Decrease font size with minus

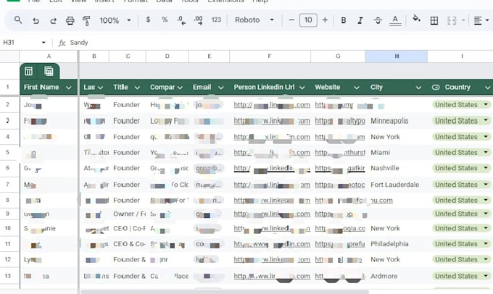click(x=291, y=20)
